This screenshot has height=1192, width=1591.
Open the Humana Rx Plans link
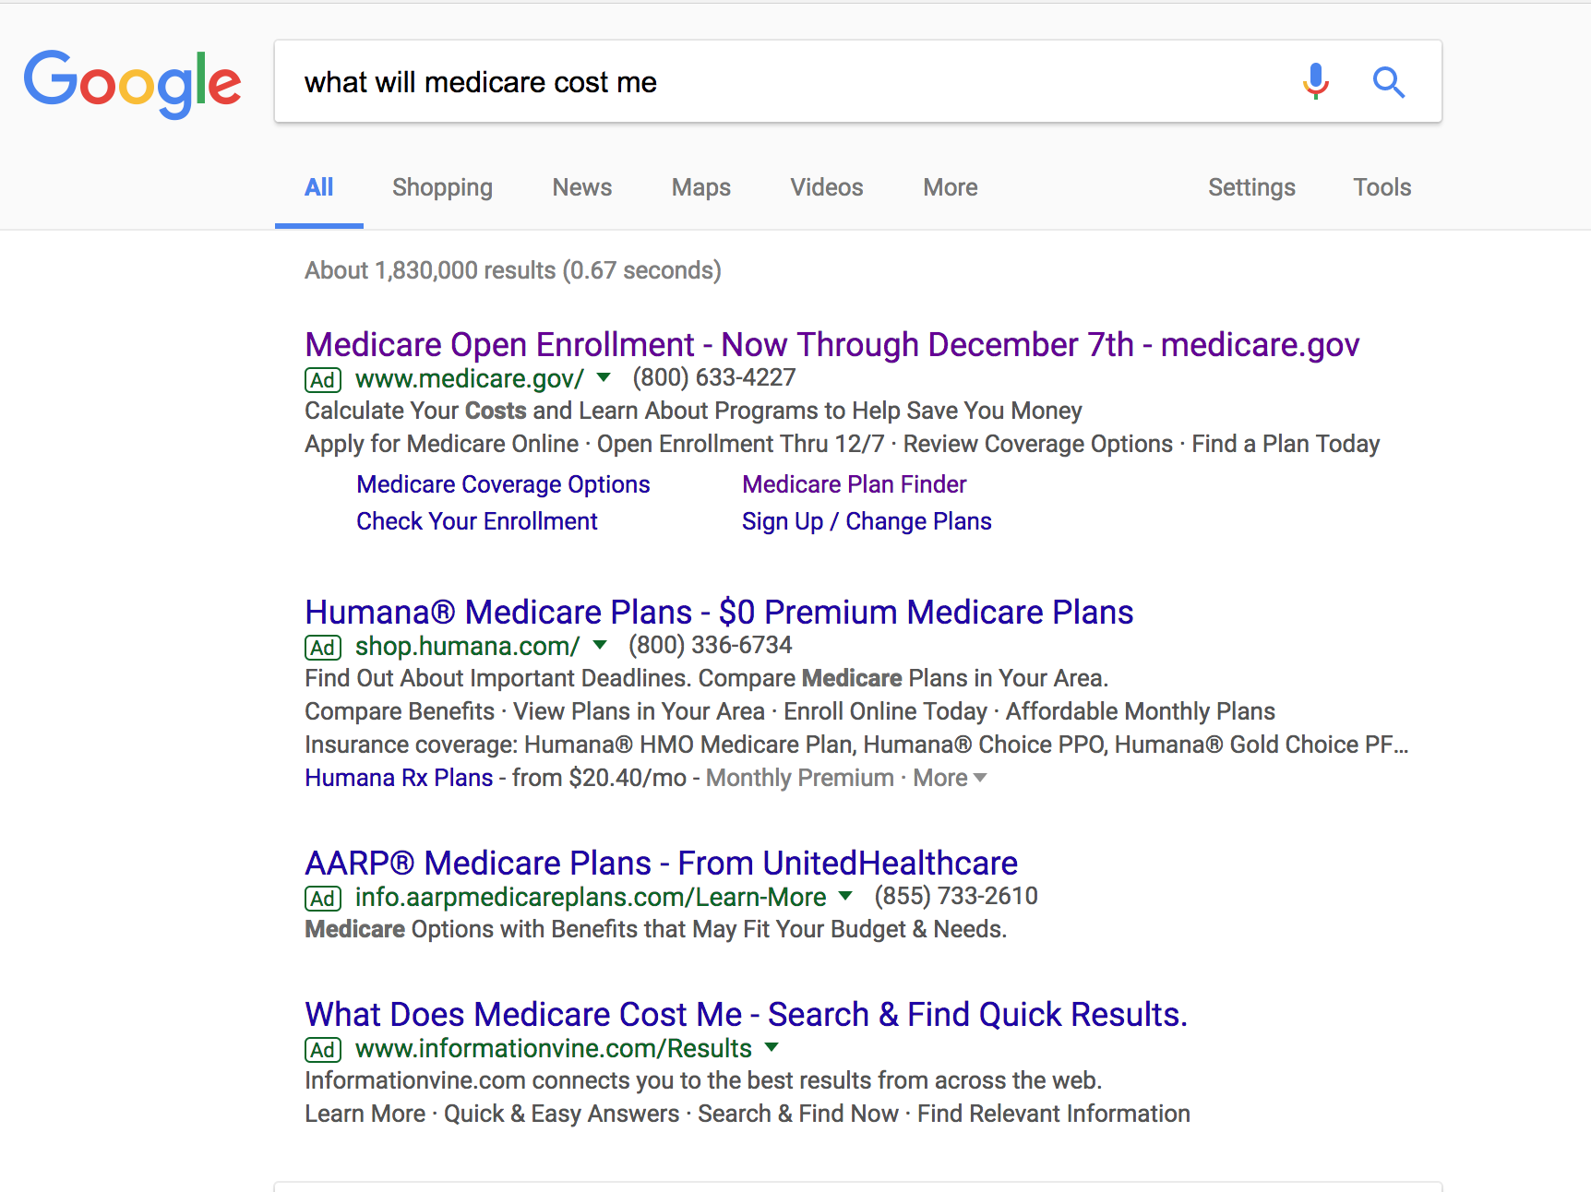click(400, 778)
